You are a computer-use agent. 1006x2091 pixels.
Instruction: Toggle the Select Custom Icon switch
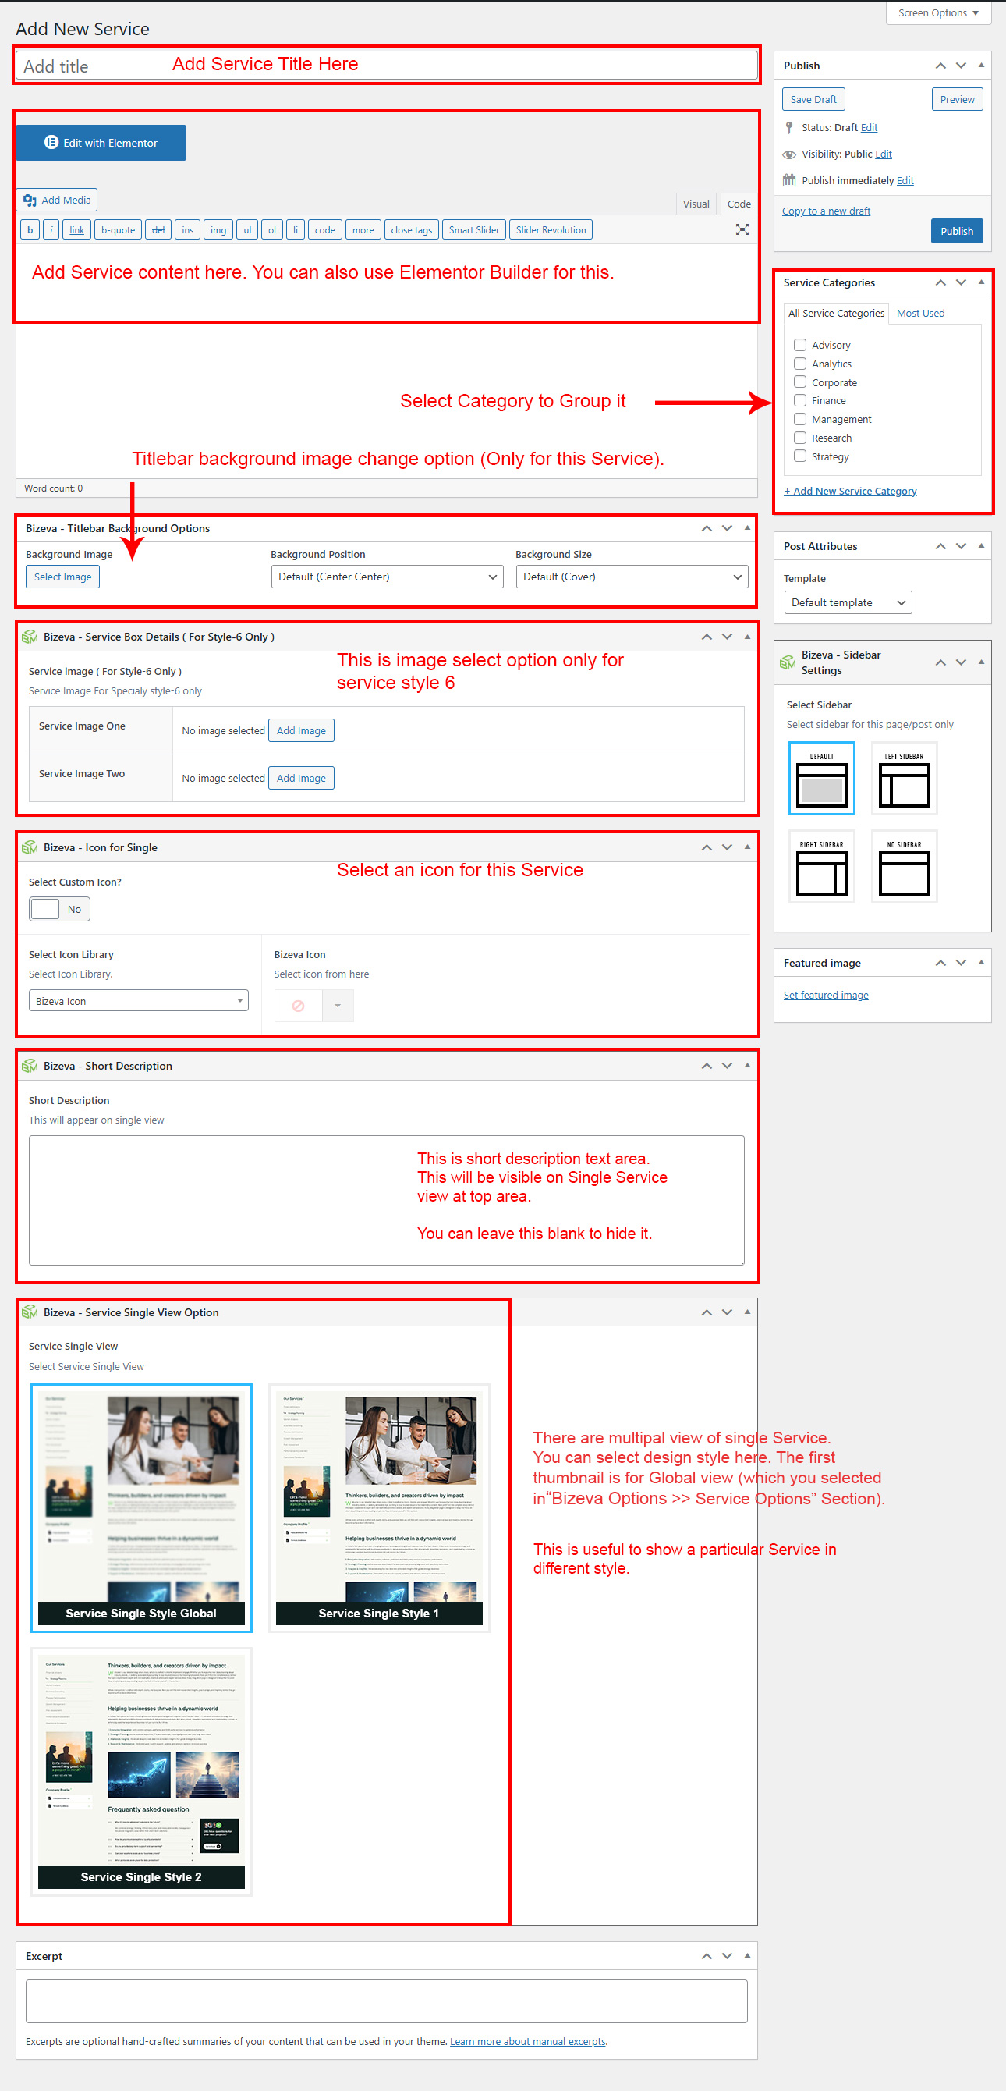tap(59, 909)
